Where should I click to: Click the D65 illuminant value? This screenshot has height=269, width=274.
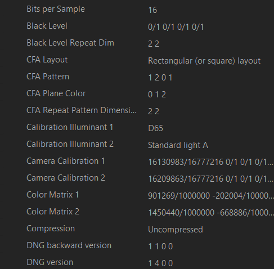(155, 128)
